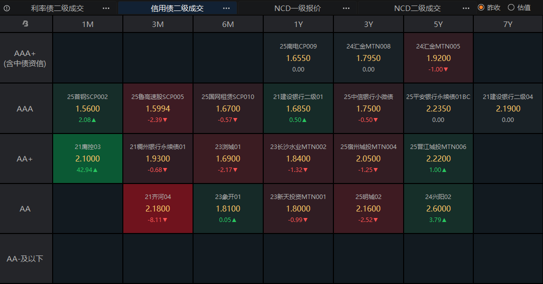
Task: Open the deep red 21齐河04 cell
Action: tap(158, 208)
